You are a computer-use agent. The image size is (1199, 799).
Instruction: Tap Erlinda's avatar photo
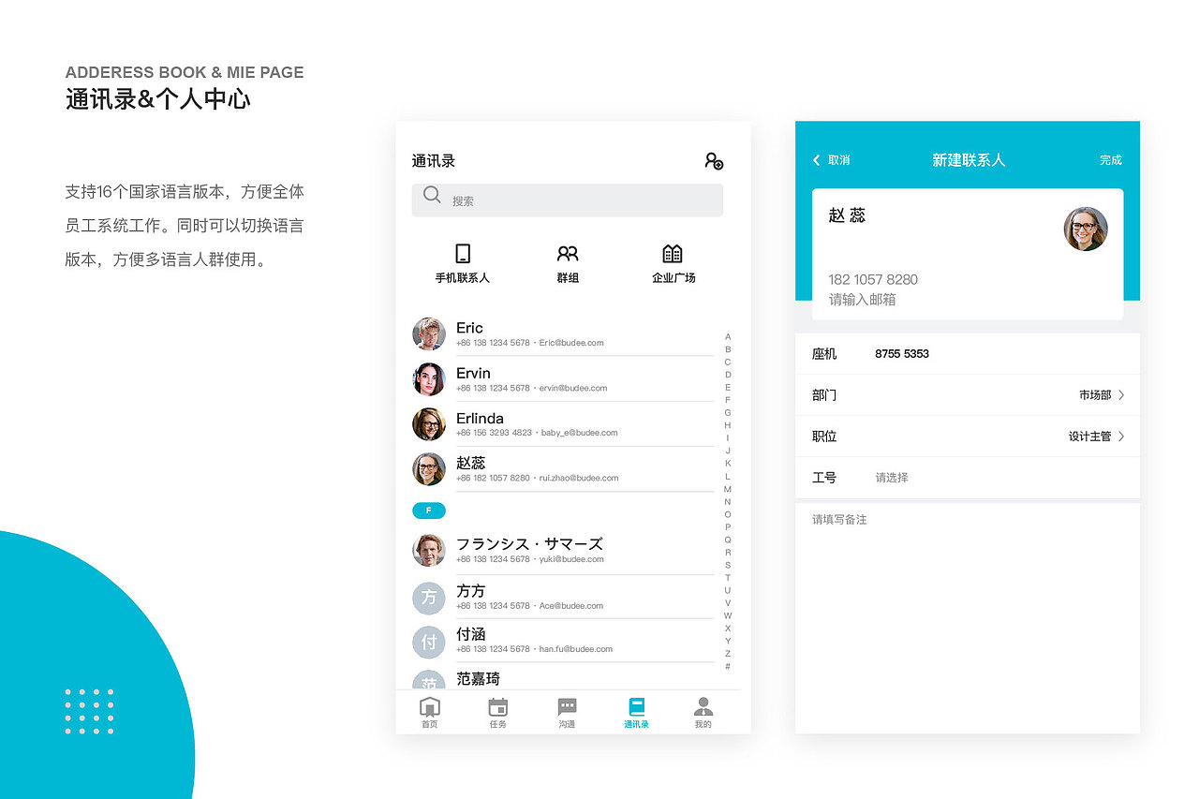[x=429, y=423]
